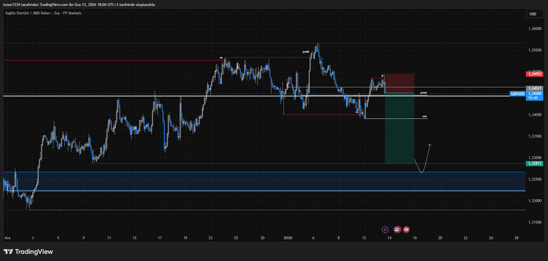Click the 1,35500 price axis value
Viewport: 548px width, 261px height.
[x=535, y=50]
